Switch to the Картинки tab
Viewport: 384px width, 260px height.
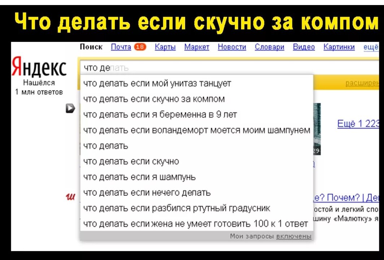(x=339, y=47)
